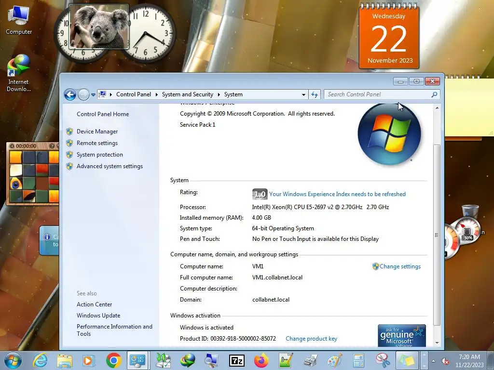
Task: Open the recent pages dropdown arrow
Action: coord(93,94)
